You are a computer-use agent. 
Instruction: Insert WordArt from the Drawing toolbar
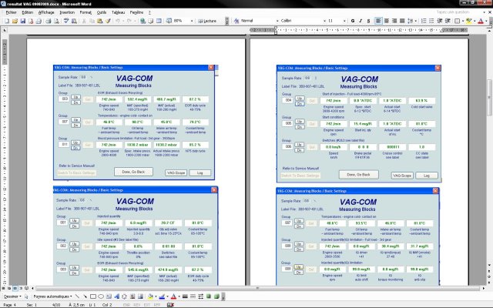pos(116,296)
